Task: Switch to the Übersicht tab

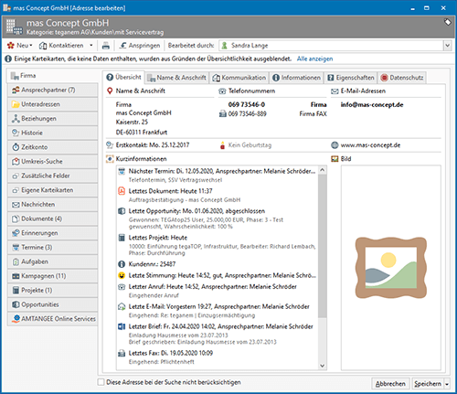Action: 123,77
